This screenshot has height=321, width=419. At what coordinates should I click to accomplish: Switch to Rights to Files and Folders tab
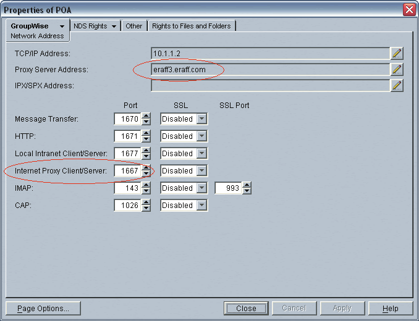click(192, 26)
